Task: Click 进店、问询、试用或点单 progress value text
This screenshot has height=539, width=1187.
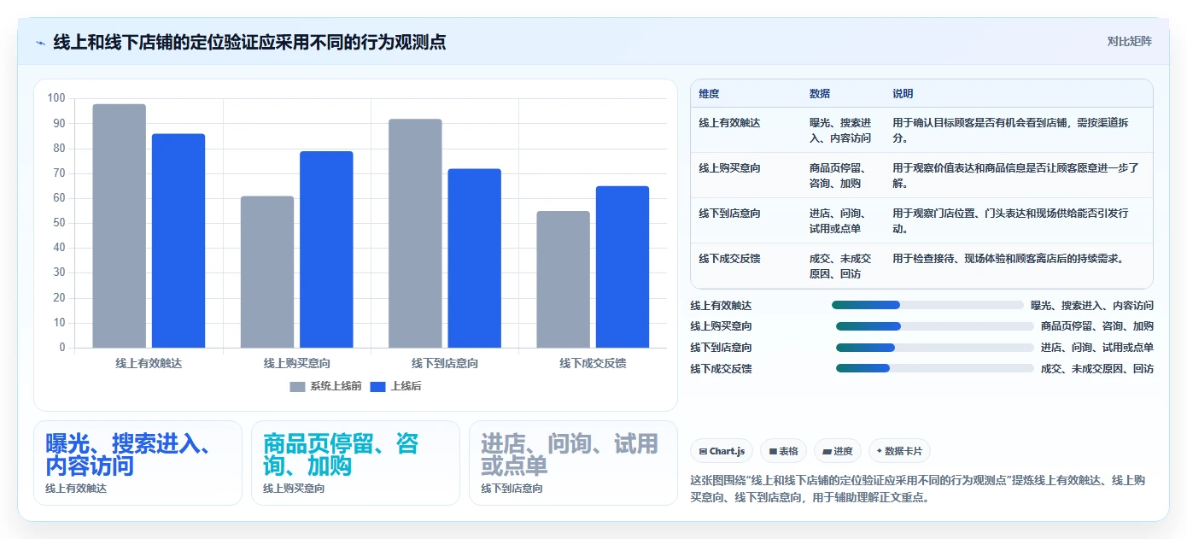Action: point(1097,348)
